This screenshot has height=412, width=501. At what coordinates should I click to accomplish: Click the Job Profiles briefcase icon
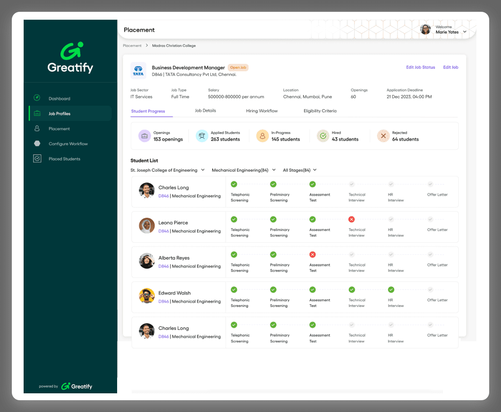[37, 114]
